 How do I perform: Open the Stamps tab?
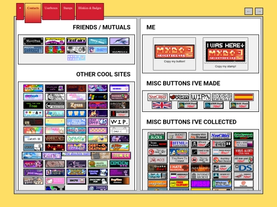68,11
